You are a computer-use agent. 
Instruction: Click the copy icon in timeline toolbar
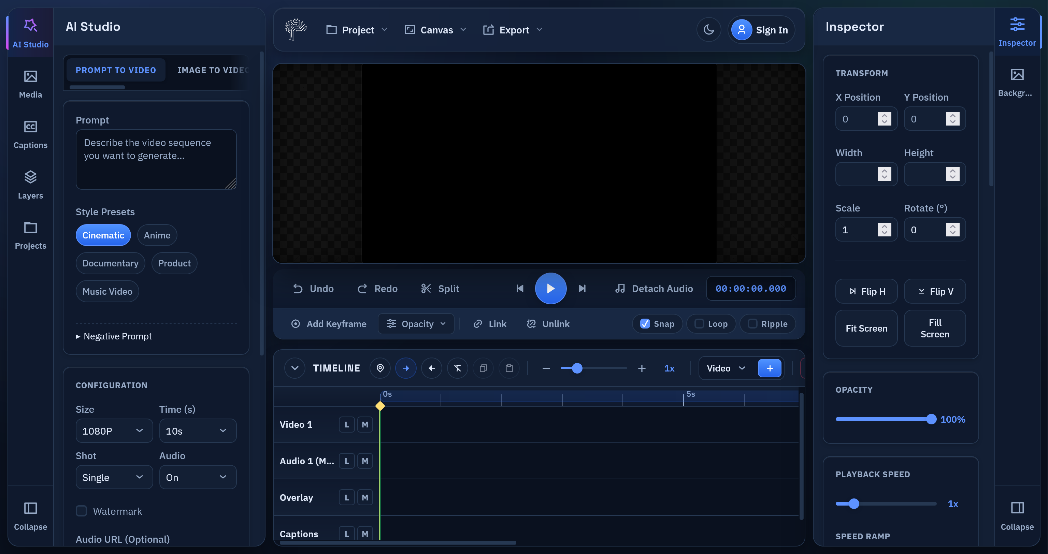483,368
